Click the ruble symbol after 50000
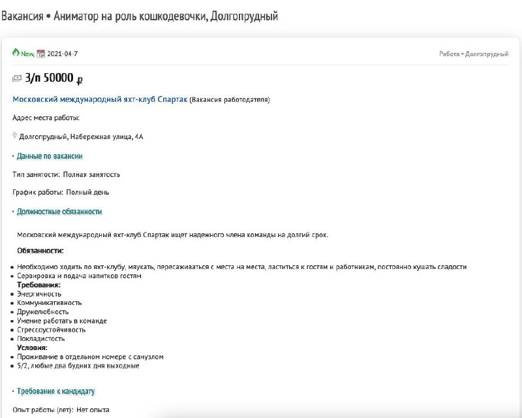Viewport: 522px width, 418px height. (x=80, y=80)
